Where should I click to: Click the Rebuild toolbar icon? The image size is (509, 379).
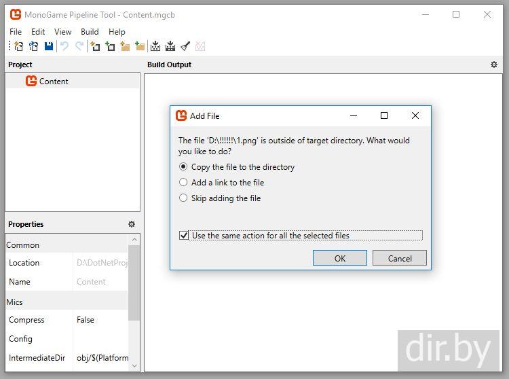tap(170, 46)
